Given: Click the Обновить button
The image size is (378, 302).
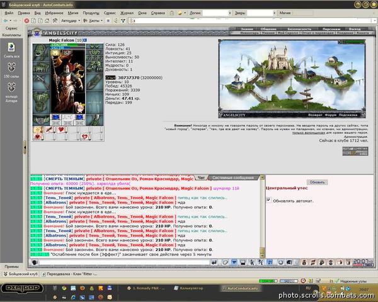Looking at the screenshot, I should tap(317, 182).
